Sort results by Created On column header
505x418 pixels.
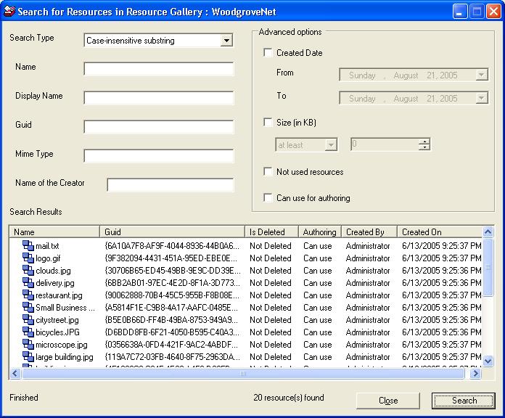(x=439, y=232)
